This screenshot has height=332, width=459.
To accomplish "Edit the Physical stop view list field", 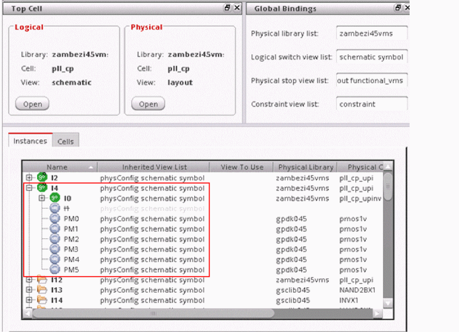I will 372,80.
